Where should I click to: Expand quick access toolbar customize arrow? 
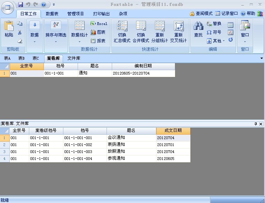(x=54, y=5)
